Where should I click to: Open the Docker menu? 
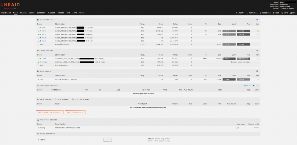pyautogui.click(x=61, y=13)
